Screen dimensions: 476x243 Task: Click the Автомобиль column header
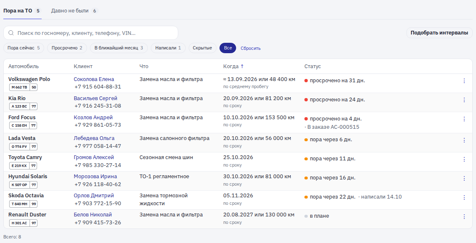tap(23, 66)
